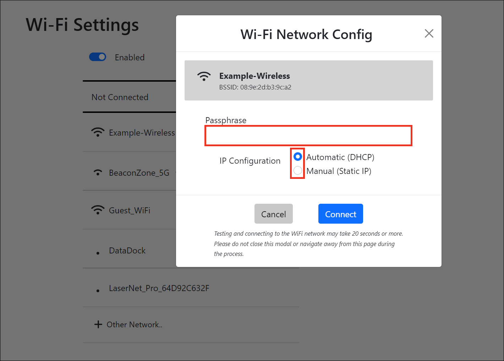504x361 pixels.
Task: Click the Wi-Fi icon in the dialog header
Action: [x=204, y=76]
